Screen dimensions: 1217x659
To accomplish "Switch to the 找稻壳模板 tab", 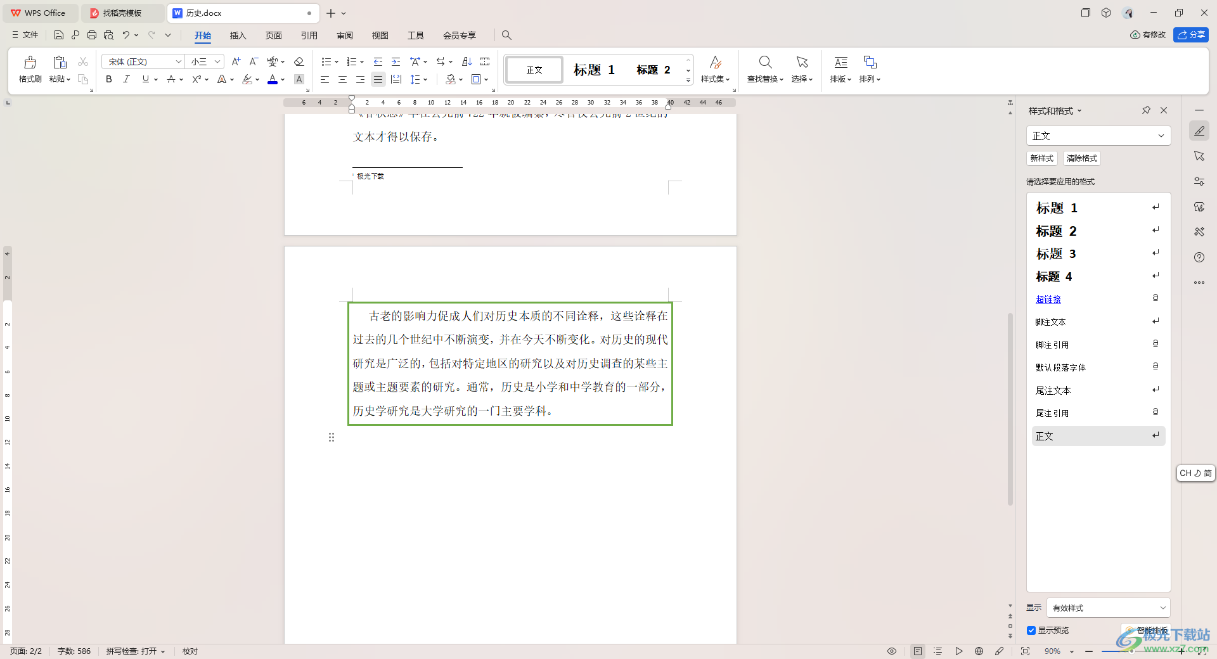I will click(x=122, y=13).
